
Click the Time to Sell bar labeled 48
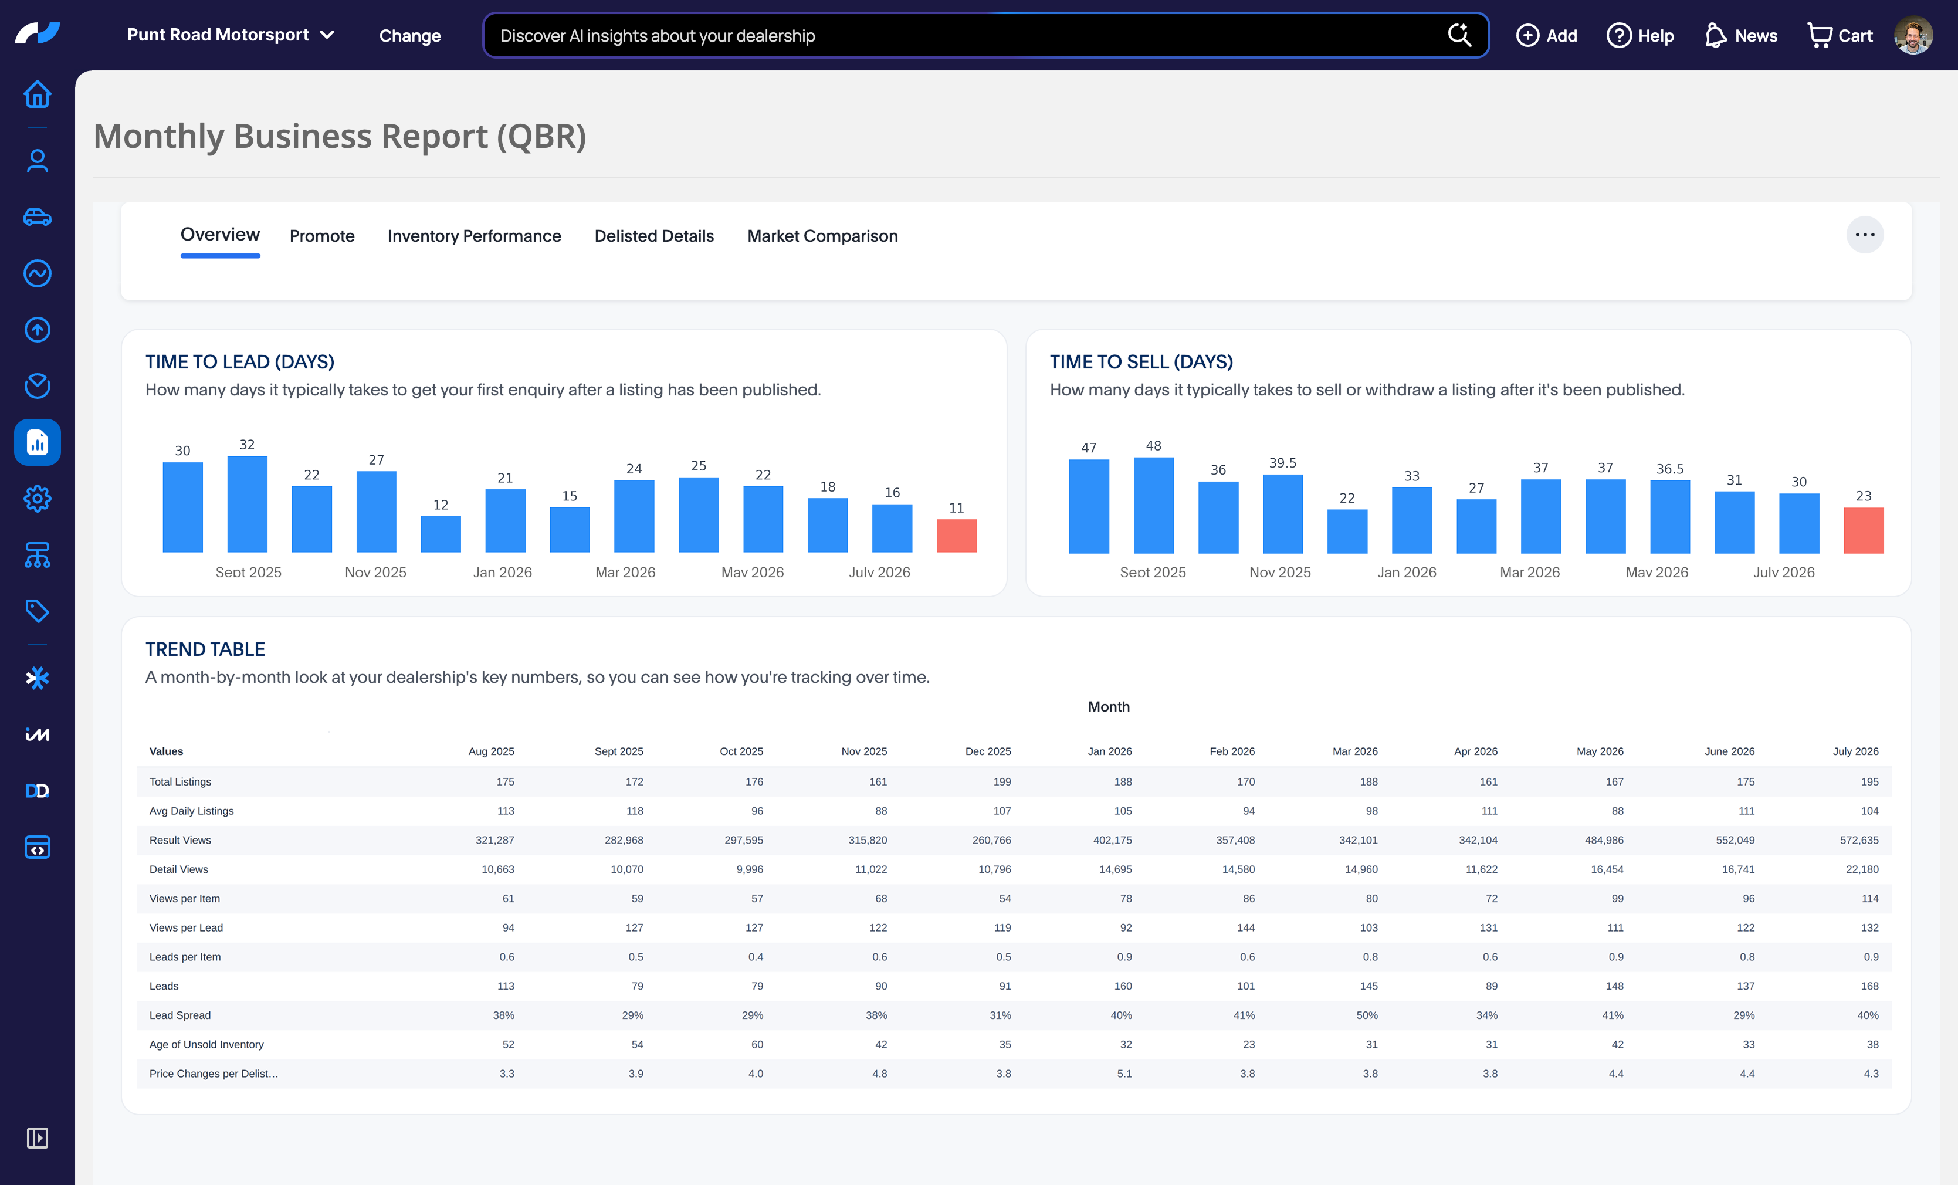pos(1154,506)
